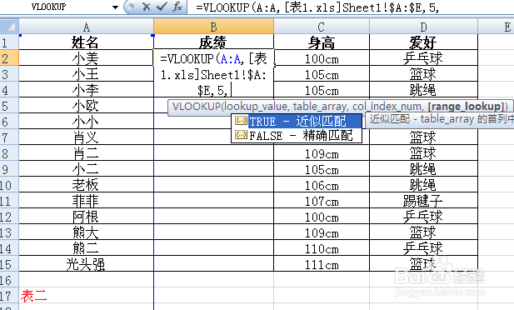Click range_lookup argument in the VLOOKUP tooltip
514x310 pixels.
[x=466, y=107]
